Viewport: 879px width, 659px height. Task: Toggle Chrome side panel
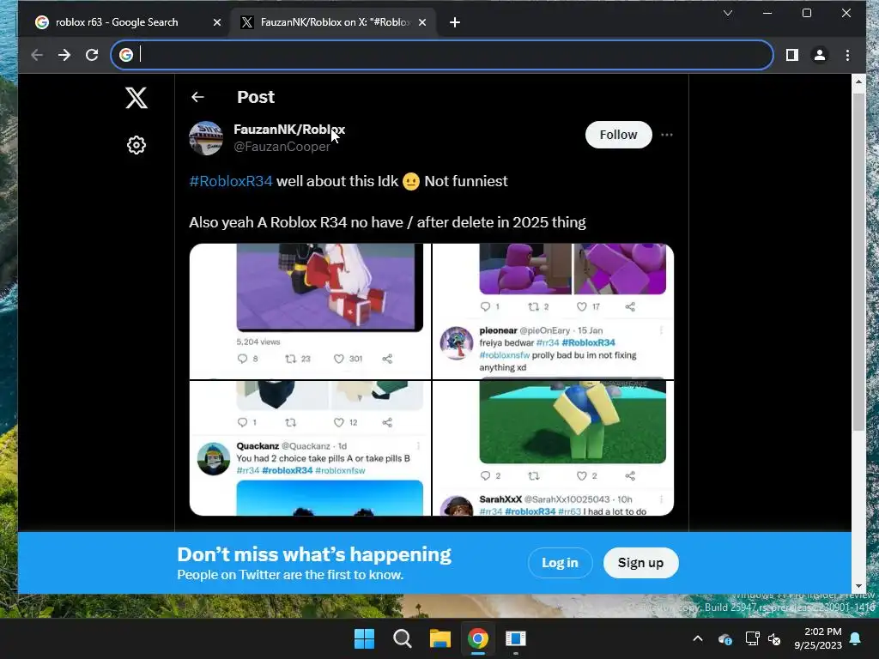[x=791, y=55]
